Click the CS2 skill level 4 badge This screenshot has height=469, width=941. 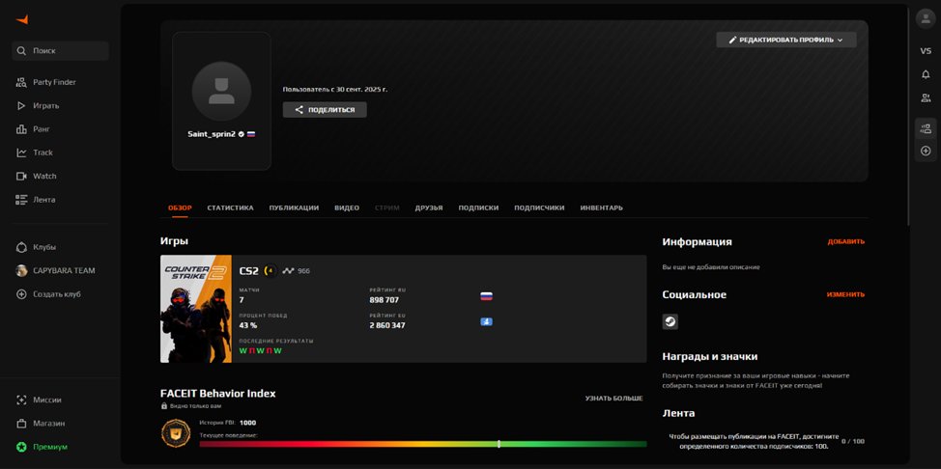tap(270, 271)
